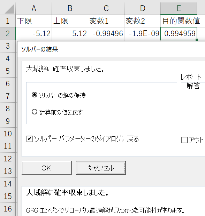Click cell C2 containing -0.99496
Viewport: 205px width, 216px height.
pos(106,34)
